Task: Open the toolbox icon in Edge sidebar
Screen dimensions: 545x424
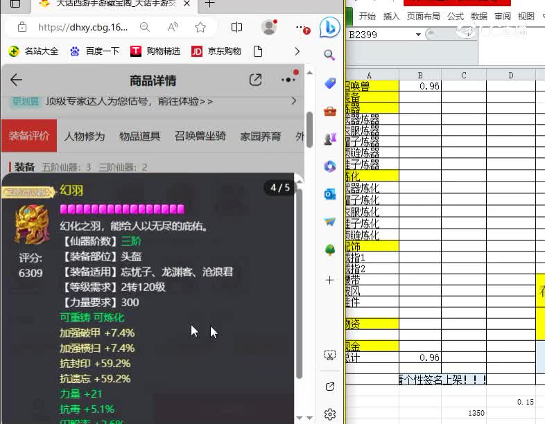Action: pos(330,111)
